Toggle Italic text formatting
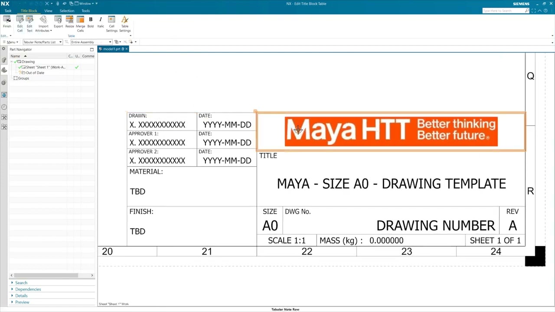Screen dimensions: 555x312 click(x=101, y=22)
